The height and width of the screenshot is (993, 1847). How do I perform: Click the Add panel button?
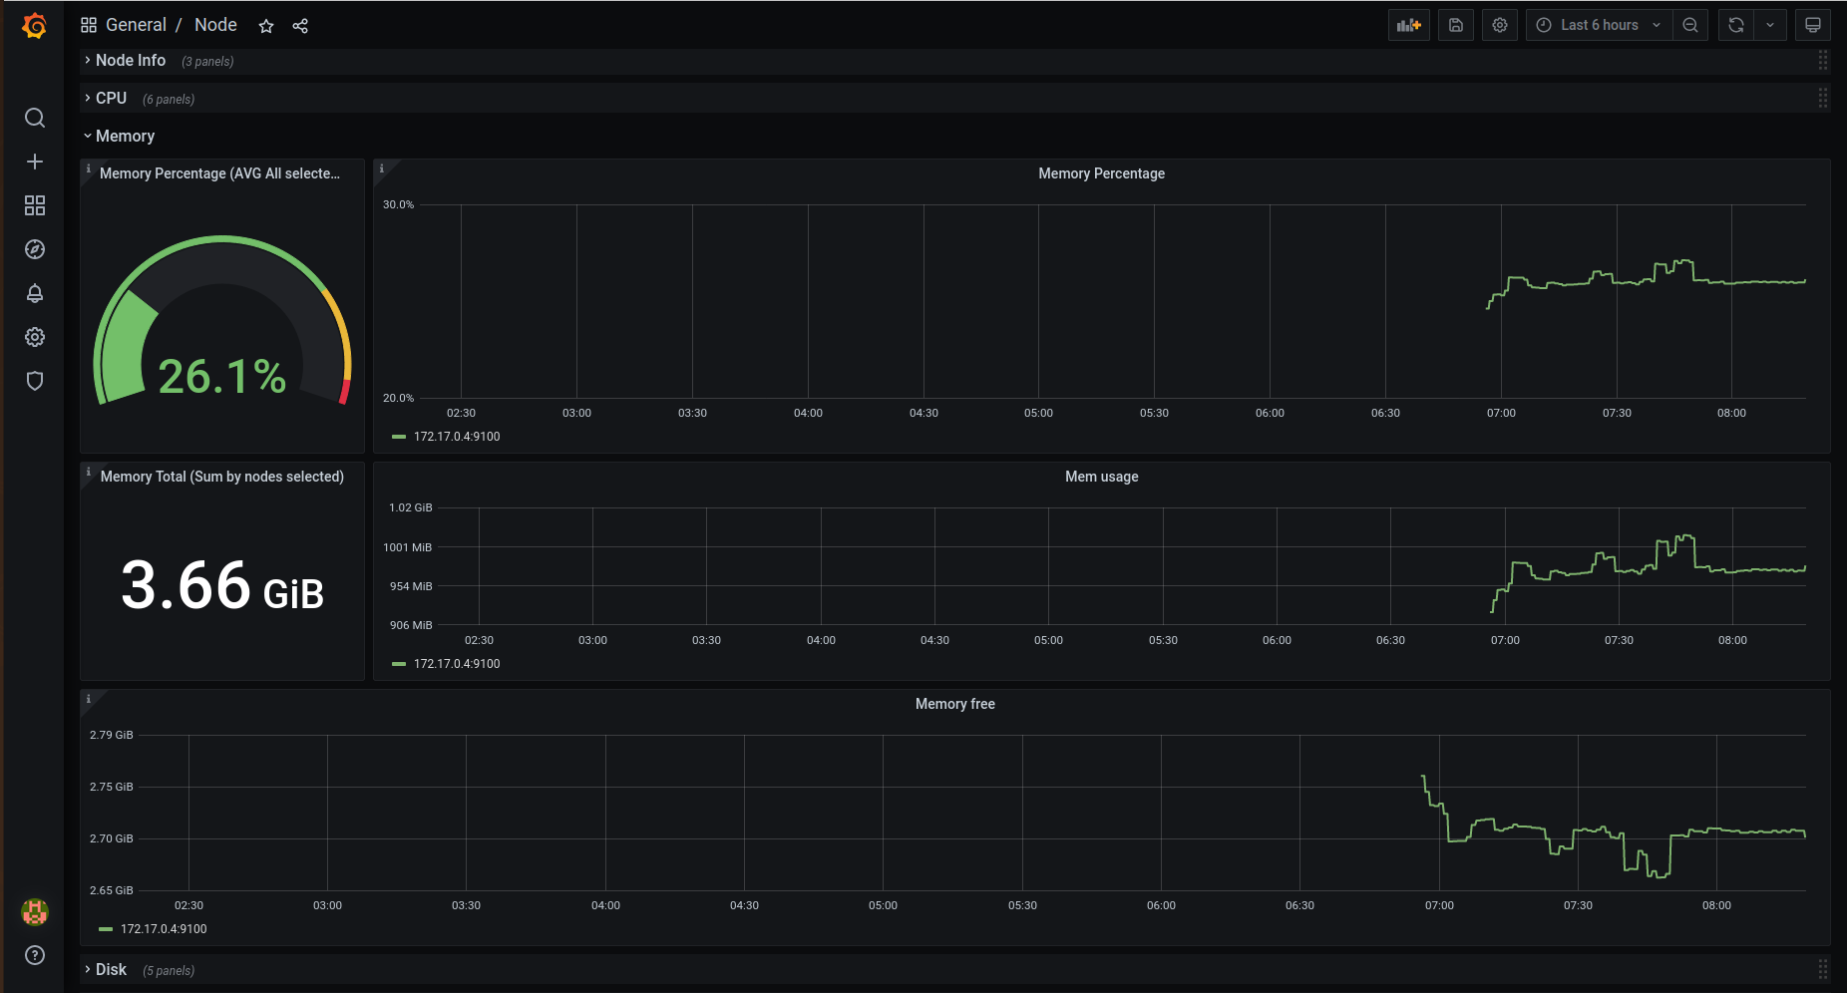tap(1409, 25)
